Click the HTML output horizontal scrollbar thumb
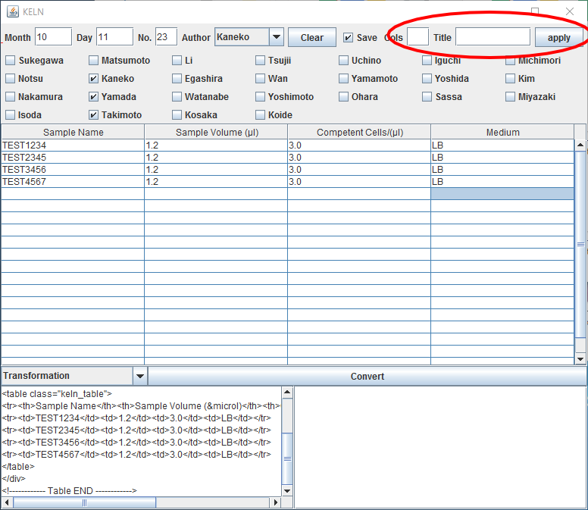 pos(84,502)
